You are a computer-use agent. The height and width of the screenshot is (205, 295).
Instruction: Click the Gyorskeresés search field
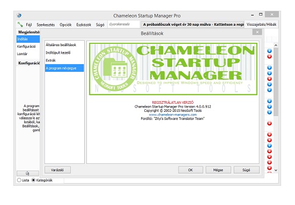(x=124, y=25)
